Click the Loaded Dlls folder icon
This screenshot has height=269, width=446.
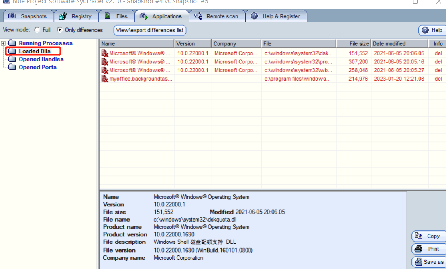12,51
